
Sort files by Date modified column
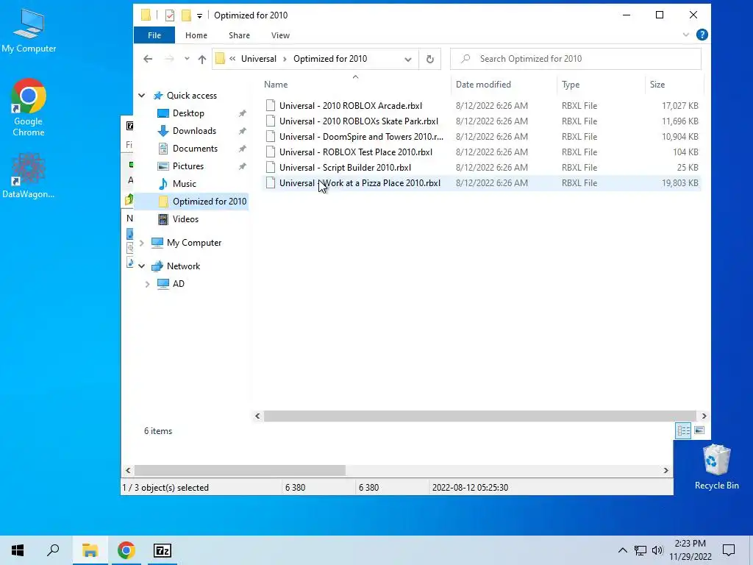click(503, 84)
